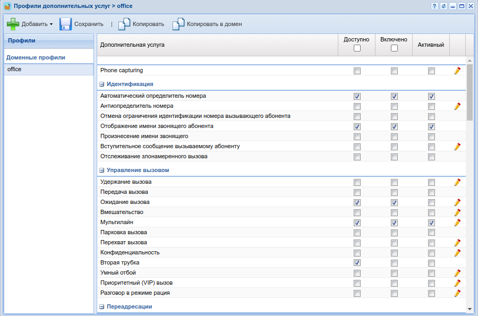The height and width of the screenshot is (316, 478).
Task: Click pencil icon for Разговор в режиме рация
Action: click(x=457, y=293)
